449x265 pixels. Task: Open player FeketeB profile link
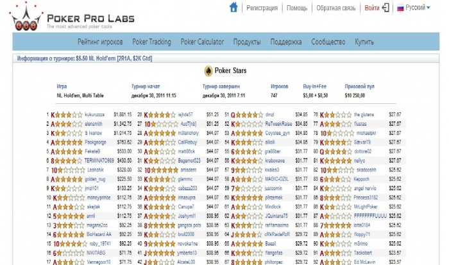[92, 151]
